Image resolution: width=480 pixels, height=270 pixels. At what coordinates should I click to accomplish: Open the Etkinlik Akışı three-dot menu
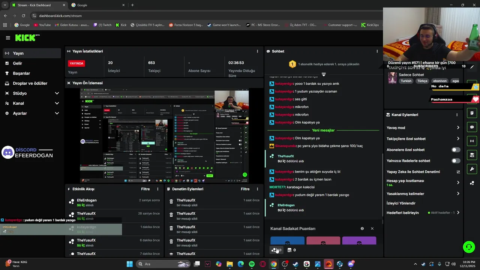point(157,189)
